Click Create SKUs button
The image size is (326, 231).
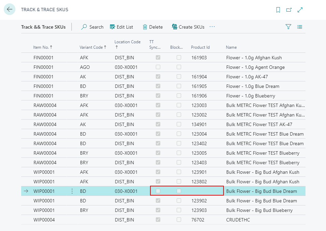pyautogui.click(x=188, y=27)
